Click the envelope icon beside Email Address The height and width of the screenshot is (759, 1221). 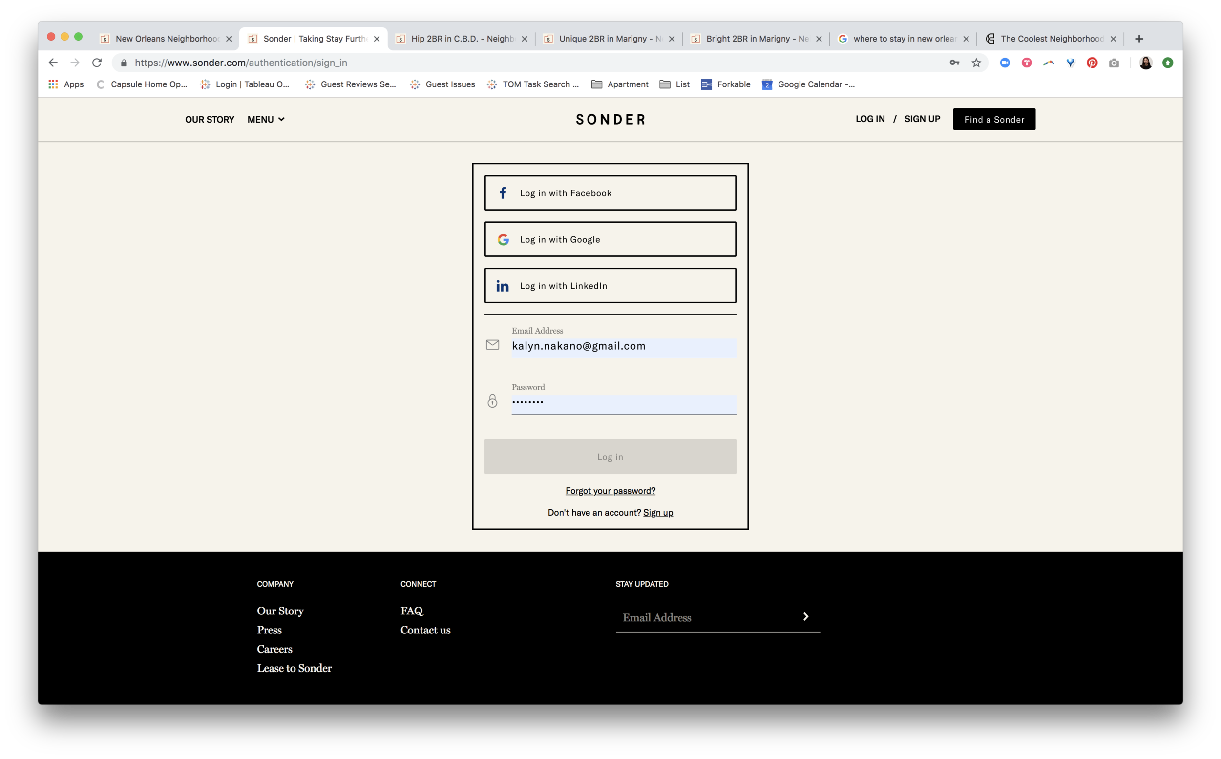(492, 345)
